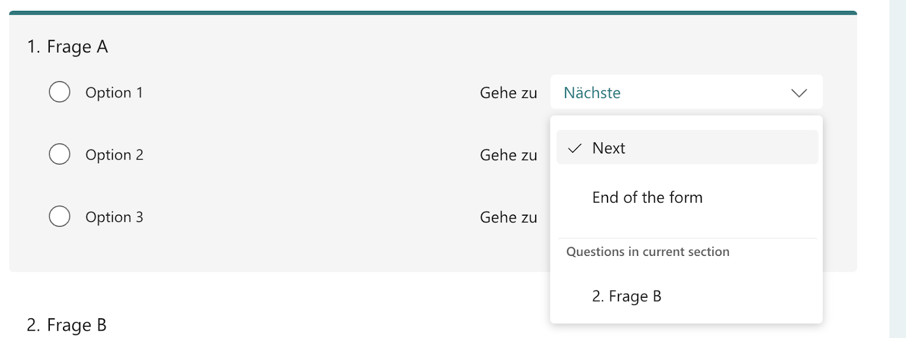Image resolution: width=906 pixels, height=338 pixels.
Task: Click the Gehe zu label for Option 3
Action: click(508, 217)
